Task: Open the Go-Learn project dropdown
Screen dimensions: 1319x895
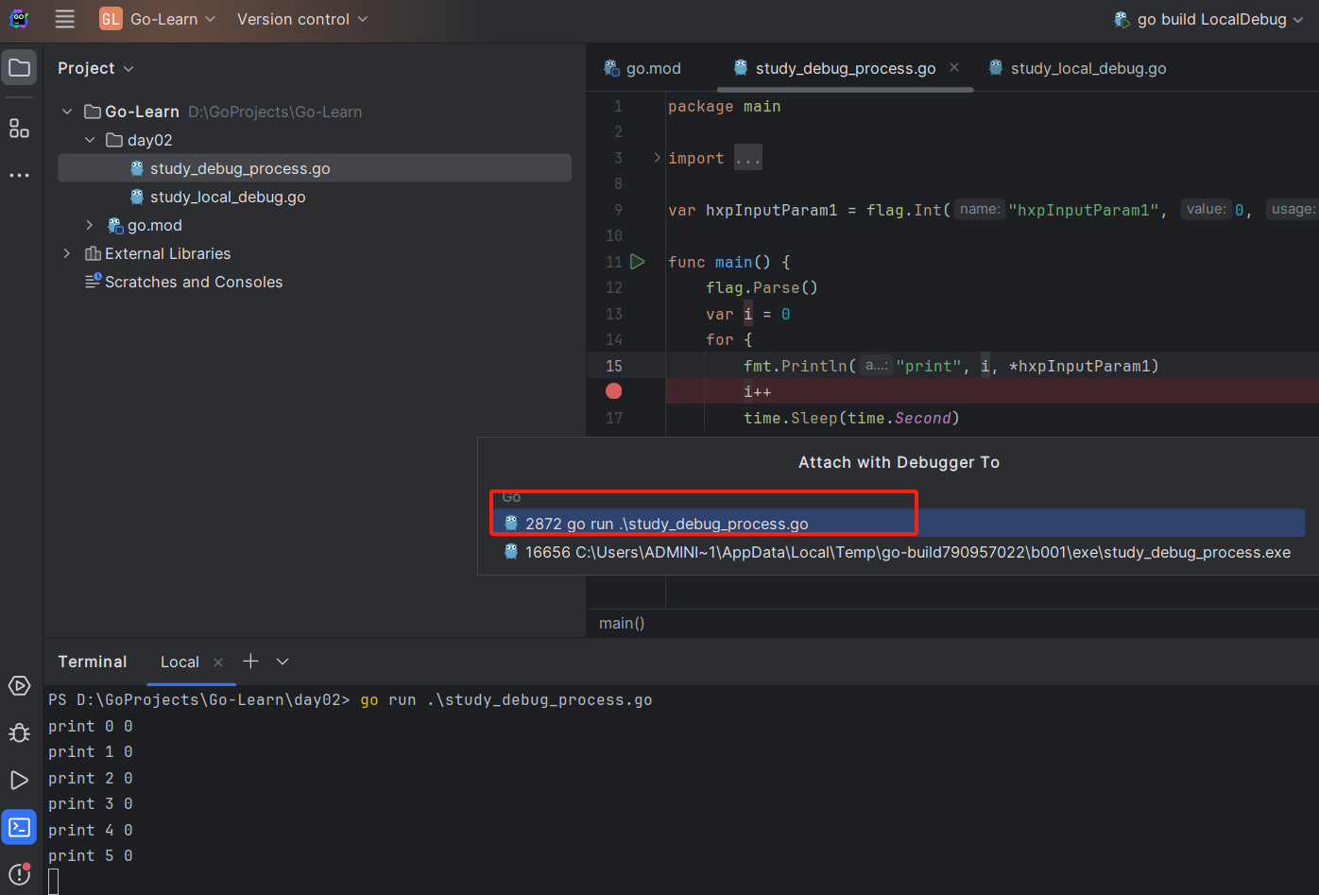Action: click(x=159, y=19)
